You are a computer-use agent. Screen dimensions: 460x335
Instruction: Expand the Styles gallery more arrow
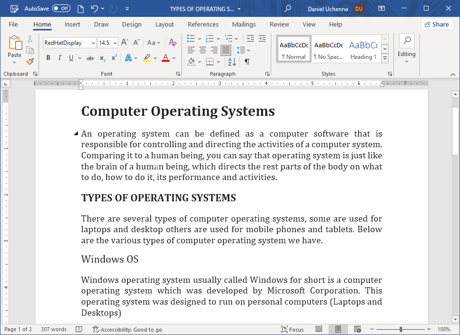pos(385,58)
